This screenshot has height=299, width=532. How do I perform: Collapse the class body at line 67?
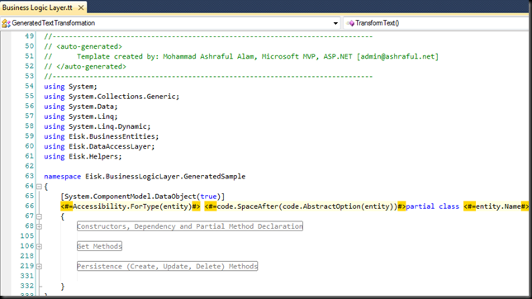point(39,216)
